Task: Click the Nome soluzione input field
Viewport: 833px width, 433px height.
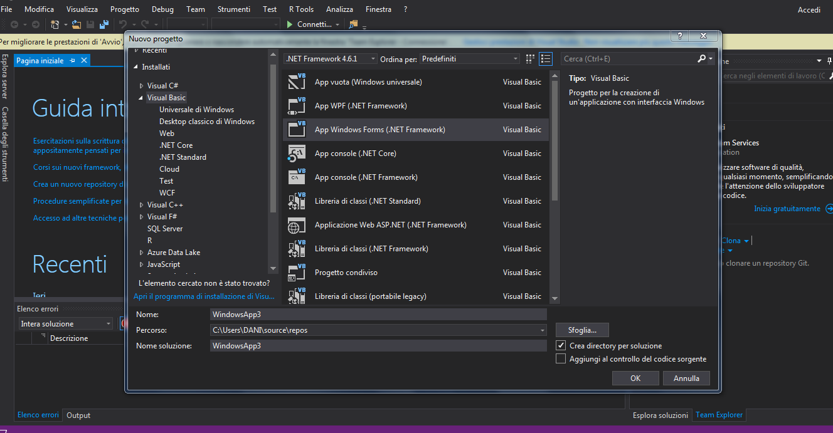Action: (x=378, y=345)
